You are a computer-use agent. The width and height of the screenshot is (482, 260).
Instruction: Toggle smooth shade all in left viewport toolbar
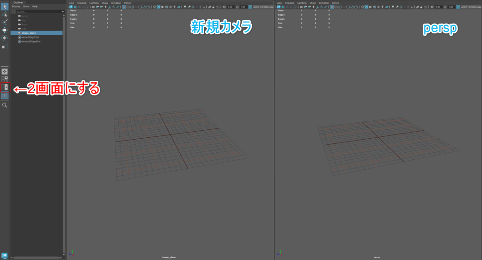click(x=159, y=7)
